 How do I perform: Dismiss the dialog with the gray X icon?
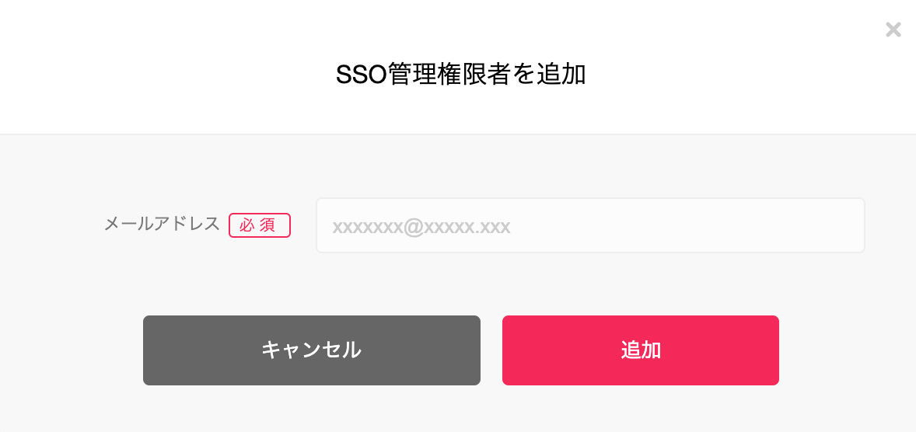tap(893, 30)
